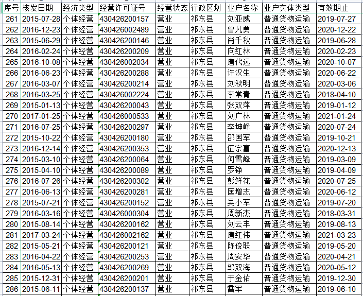
Task: Select the 业户实体类型 header cell
Action: point(287,8)
